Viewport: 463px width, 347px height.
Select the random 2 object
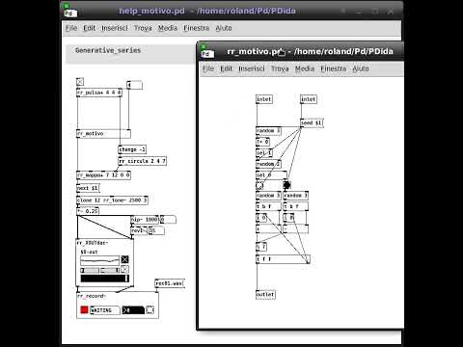click(x=268, y=164)
